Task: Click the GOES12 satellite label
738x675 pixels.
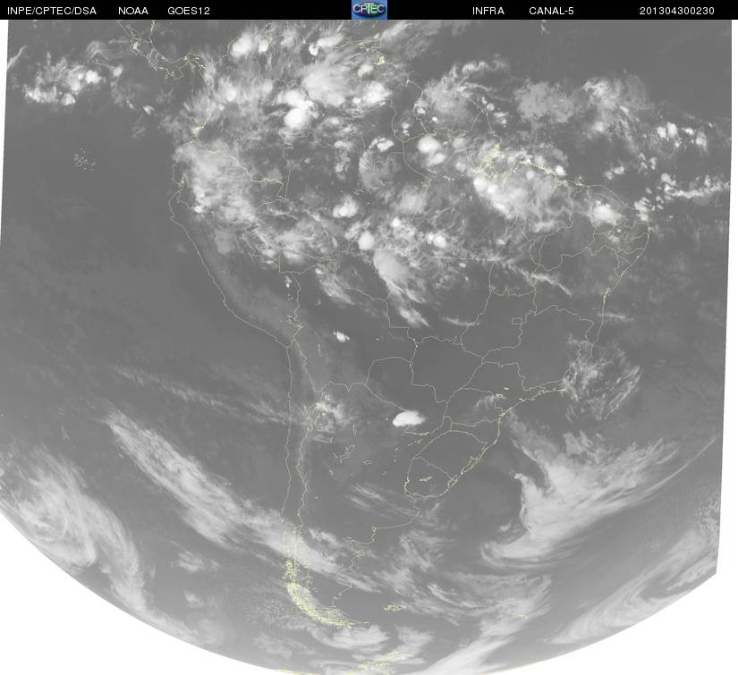Action: coord(189,11)
